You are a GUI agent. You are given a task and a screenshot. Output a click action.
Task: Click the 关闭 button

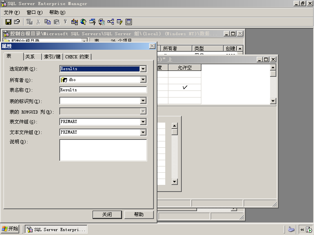[107, 215]
